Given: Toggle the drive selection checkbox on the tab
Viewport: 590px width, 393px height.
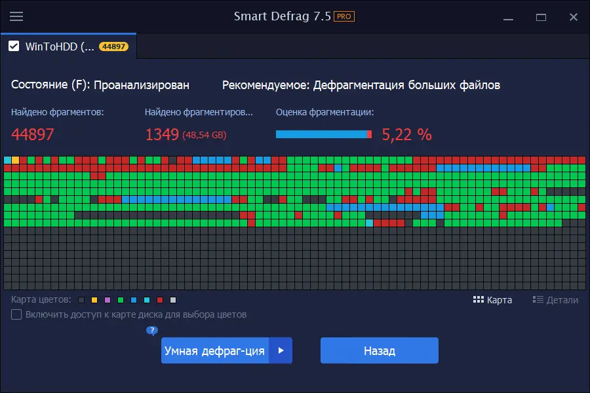Looking at the screenshot, I should click(x=14, y=47).
